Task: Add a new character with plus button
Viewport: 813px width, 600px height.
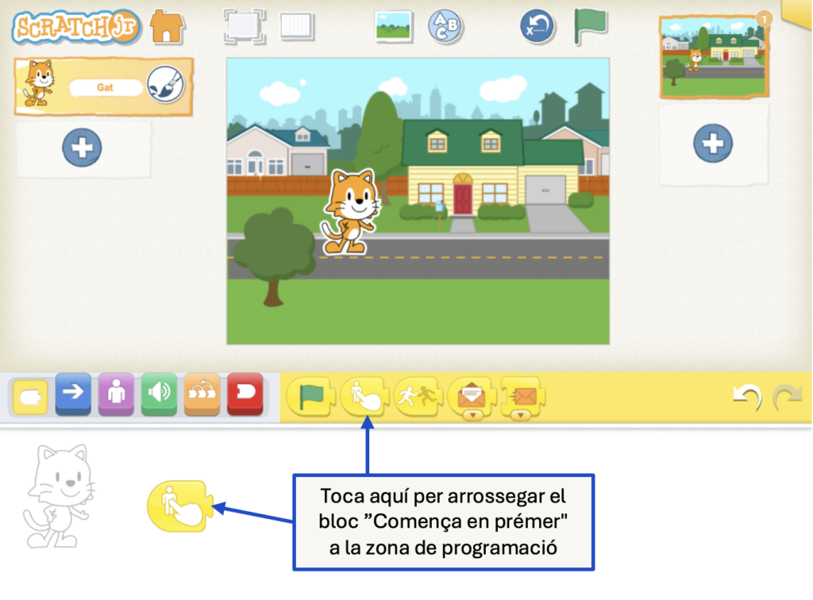Action: pyautogui.click(x=82, y=148)
